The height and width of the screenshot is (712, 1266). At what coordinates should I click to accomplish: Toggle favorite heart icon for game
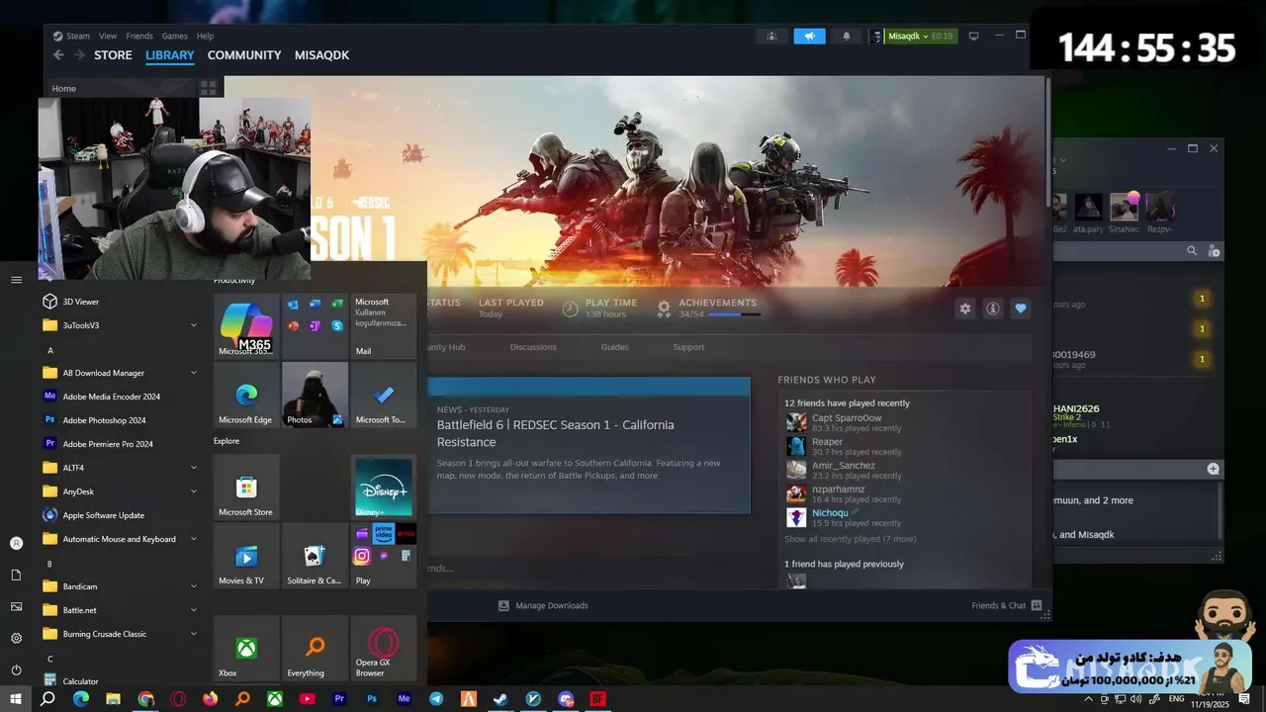(x=1021, y=309)
